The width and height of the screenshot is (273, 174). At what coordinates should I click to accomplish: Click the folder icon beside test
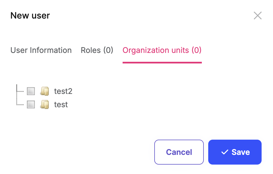[x=44, y=104]
